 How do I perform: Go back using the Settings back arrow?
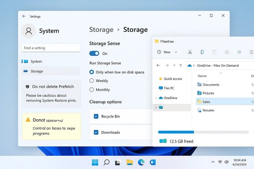tap(24, 16)
